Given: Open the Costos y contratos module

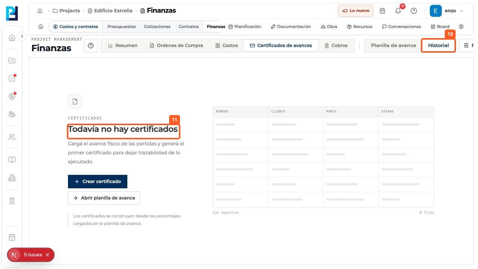Looking at the screenshot, I should coord(75,27).
